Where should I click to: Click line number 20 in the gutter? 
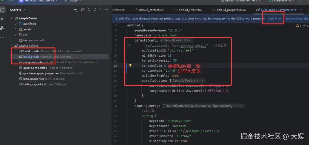(x=115, y=106)
